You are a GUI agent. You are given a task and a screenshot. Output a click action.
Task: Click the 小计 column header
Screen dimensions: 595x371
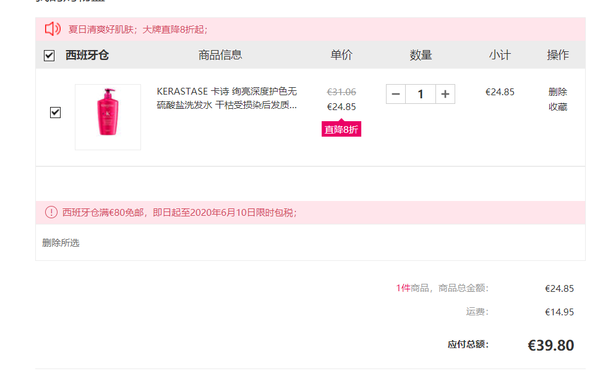pos(500,55)
